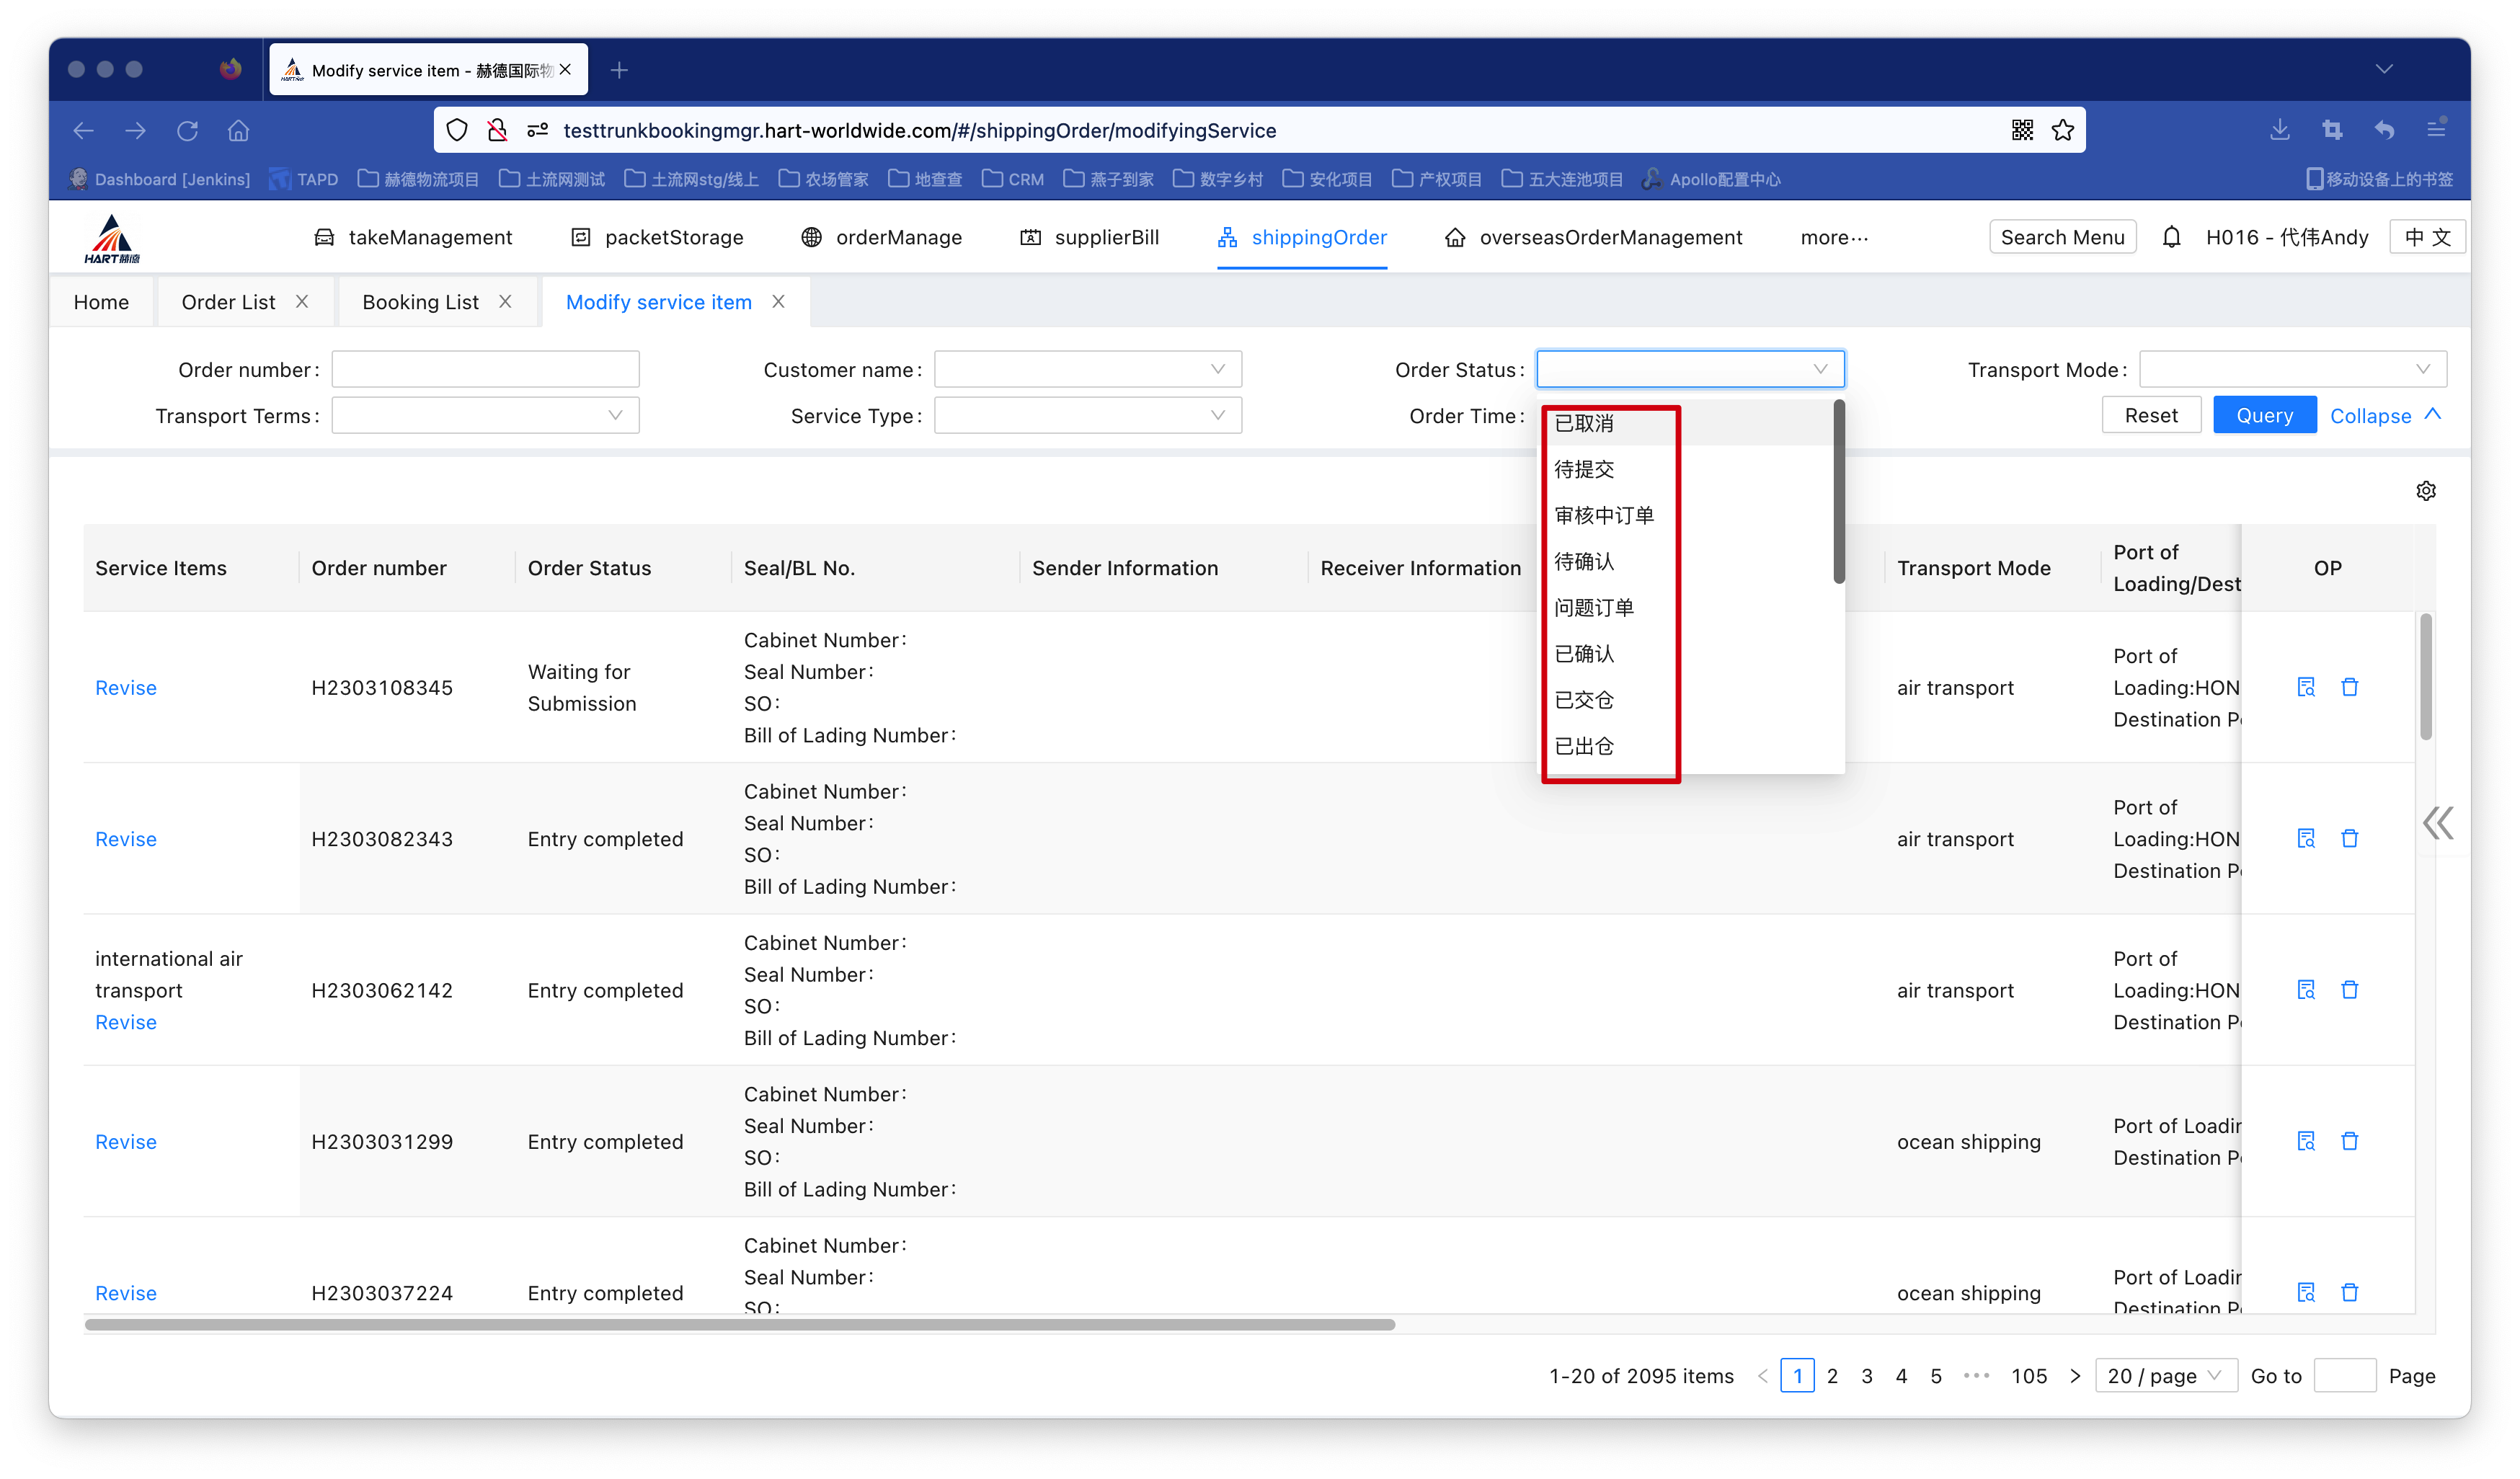Open detail view icon for order H2303082343

[x=2305, y=838]
